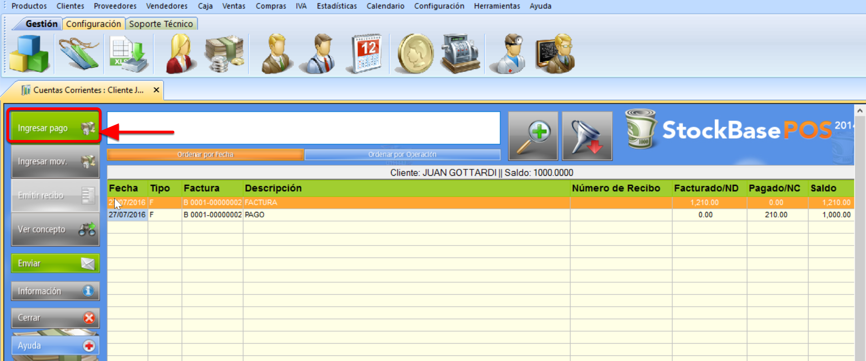Click the man with suspenders toolbar icon
Viewport: 866px width, 361px height.
(x=320, y=53)
